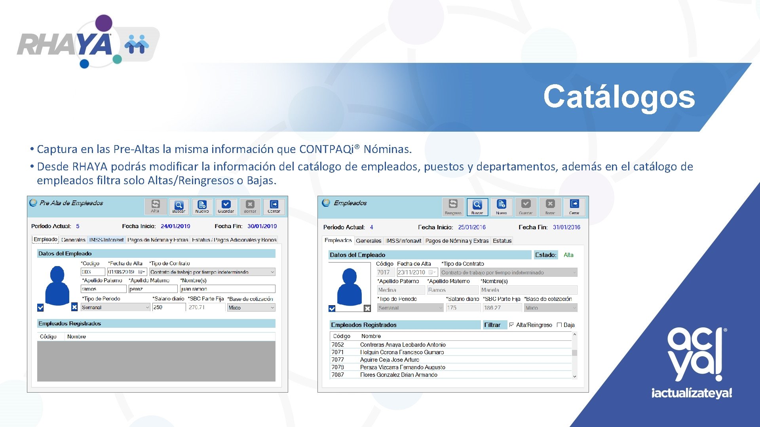Screen dimensions: 760x427
Task: Toggle Baja filter checkbox
Action: [559, 325]
